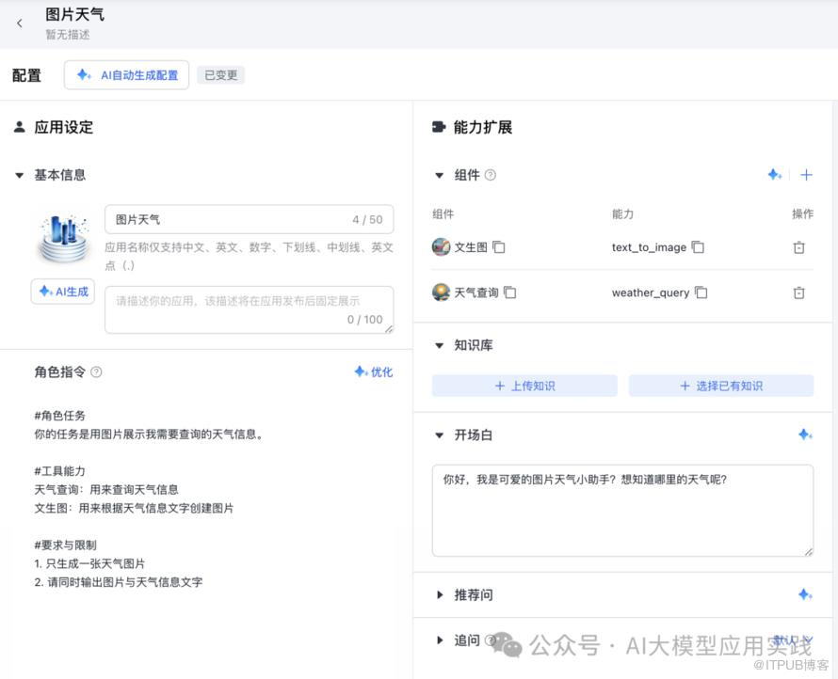Open the help icon next to 角色指令

click(x=96, y=372)
